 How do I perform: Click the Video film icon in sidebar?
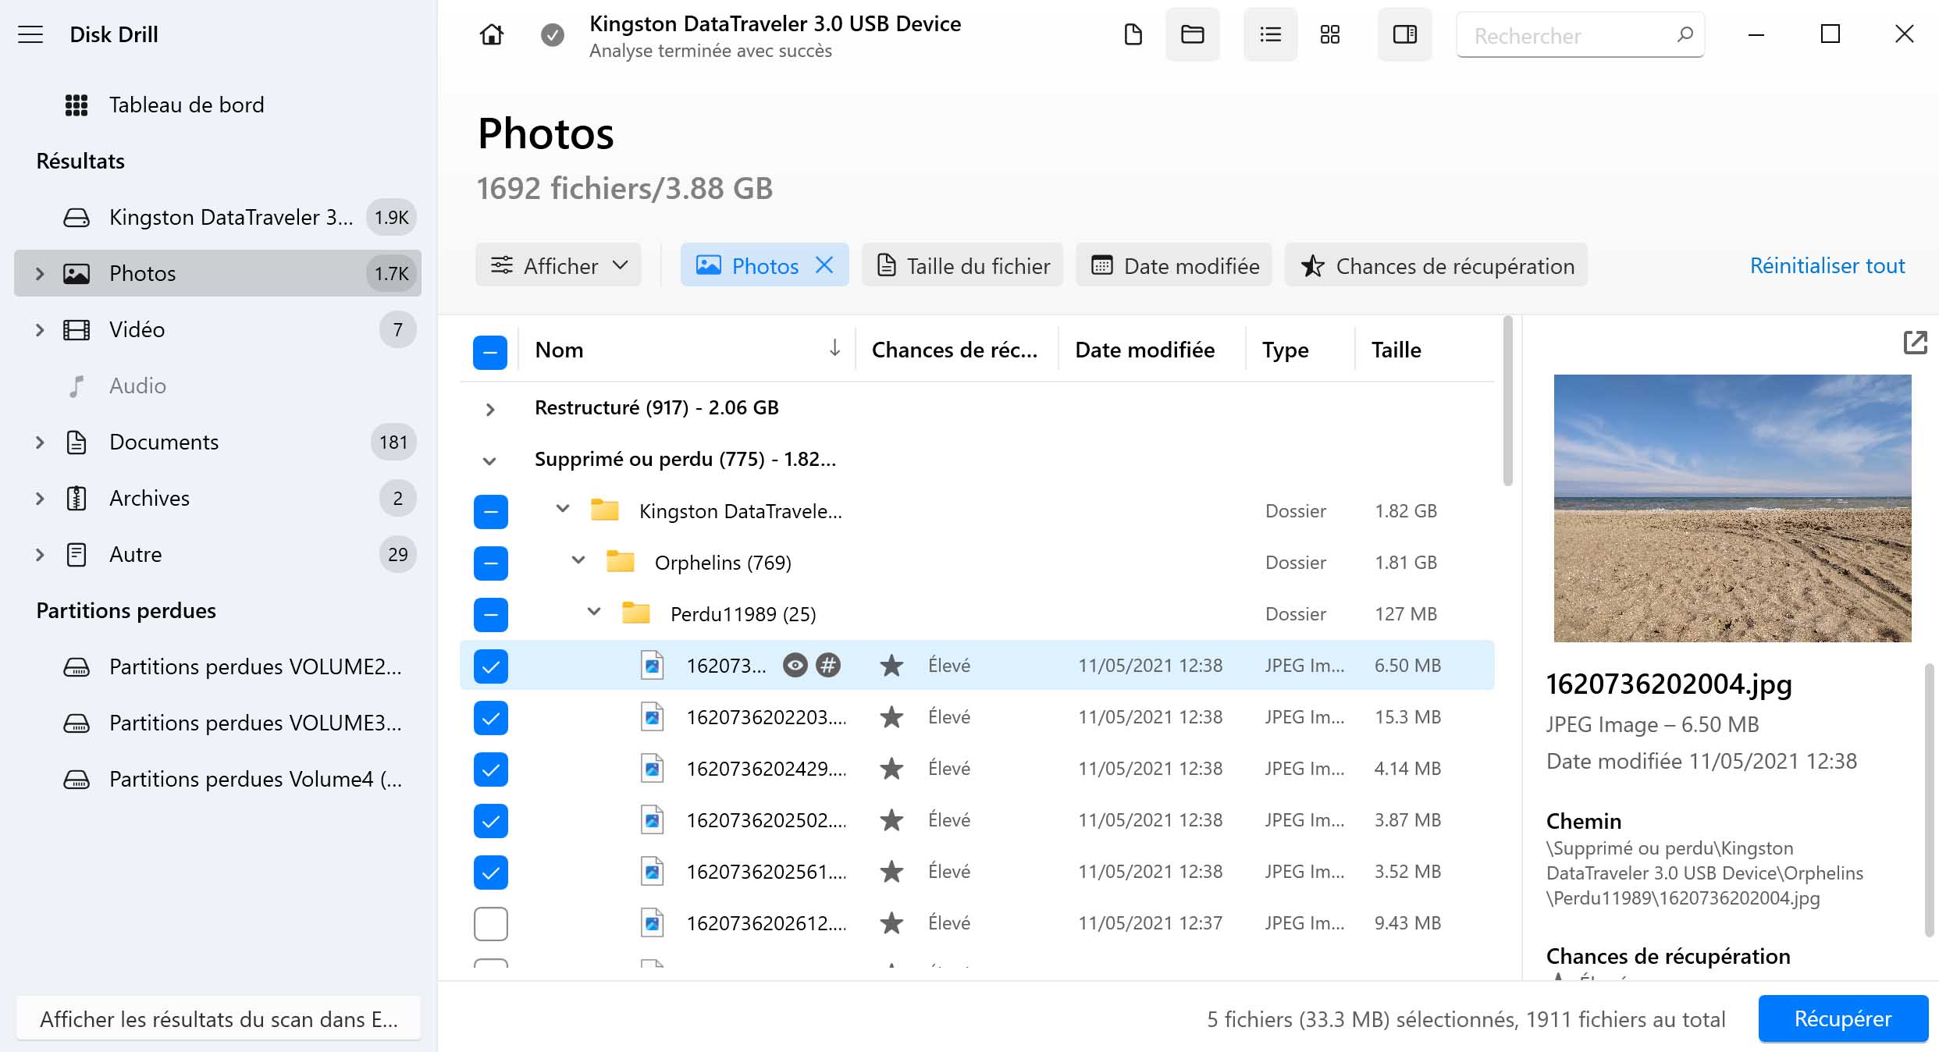(76, 329)
